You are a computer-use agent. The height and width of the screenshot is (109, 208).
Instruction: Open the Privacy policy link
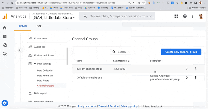click(129, 106)
